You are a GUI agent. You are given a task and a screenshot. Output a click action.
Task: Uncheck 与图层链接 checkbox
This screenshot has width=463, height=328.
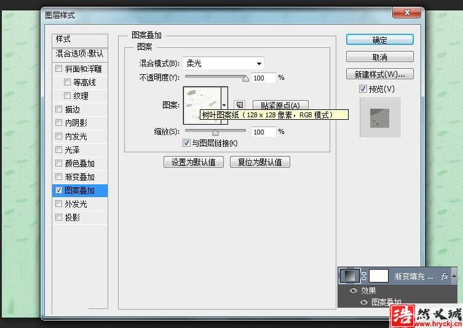click(186, 143)
